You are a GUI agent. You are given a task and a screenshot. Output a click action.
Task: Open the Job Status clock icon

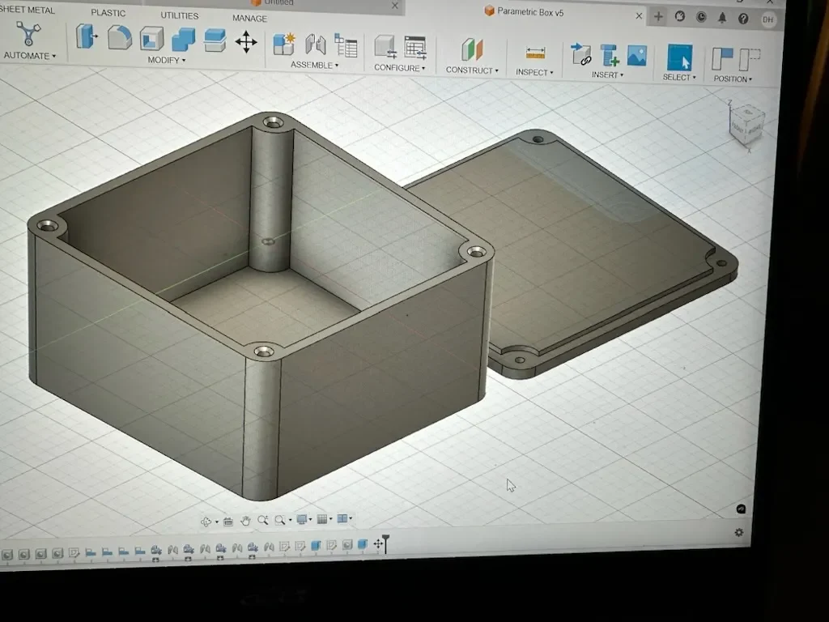pos(701,18)
